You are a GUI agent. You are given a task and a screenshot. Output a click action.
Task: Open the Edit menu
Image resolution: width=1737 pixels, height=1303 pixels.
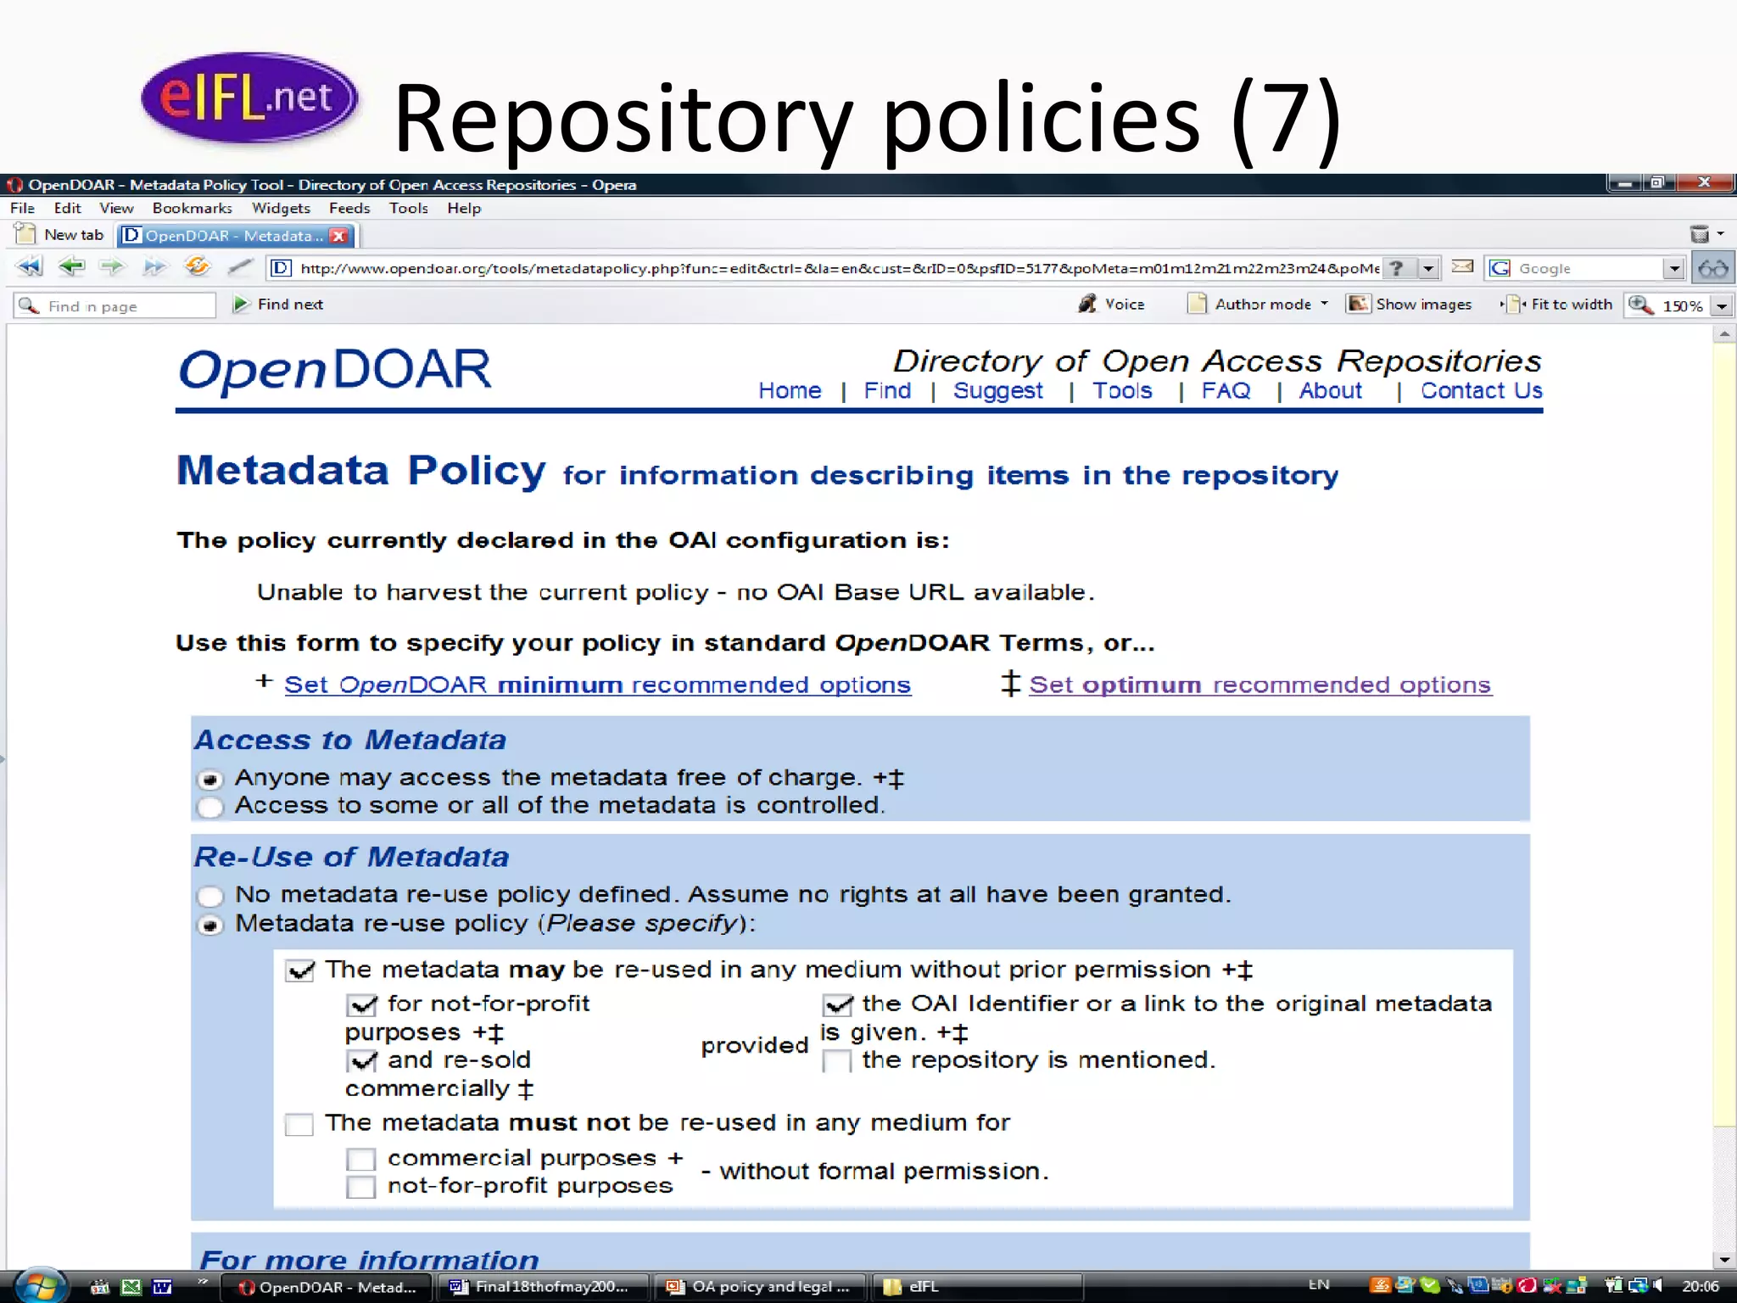(67, 208)
